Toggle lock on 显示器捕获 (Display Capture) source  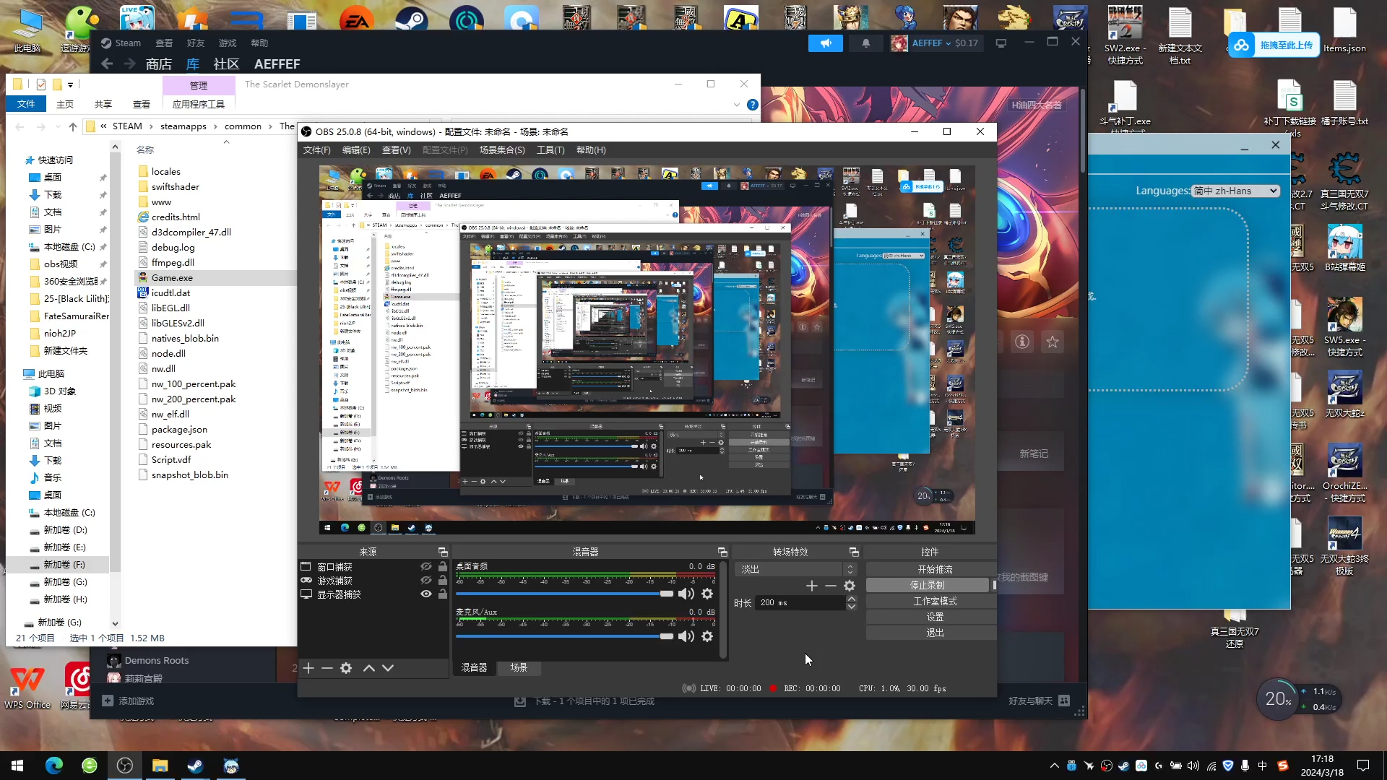(x=442, y=594)
